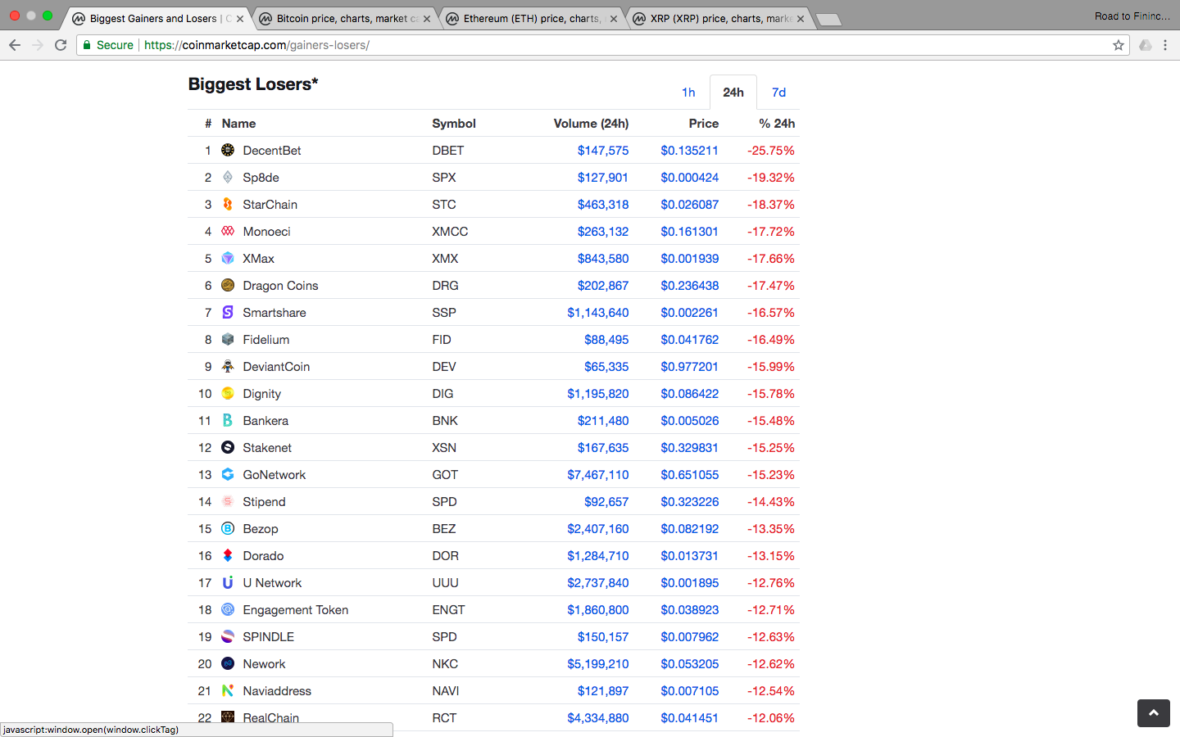Image resolution: width=1180 pixels, height=737 pixels.
Task: Close the Ethereum price browser tab
Action: pos(614,19)
